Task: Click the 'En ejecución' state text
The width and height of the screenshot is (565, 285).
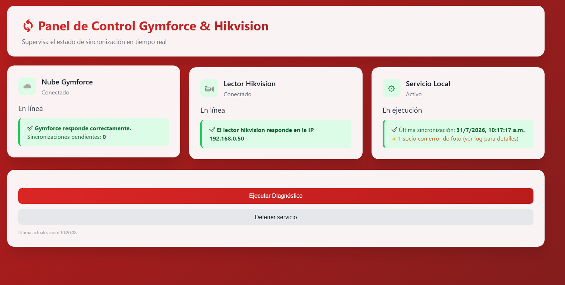Action: pyautogui.click(x=402, y=110)
